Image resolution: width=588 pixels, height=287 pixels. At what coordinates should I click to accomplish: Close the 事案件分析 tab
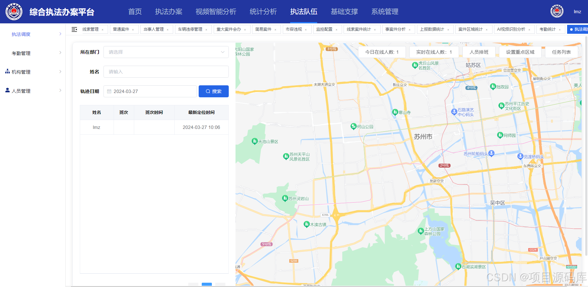[x=410, y=30]
